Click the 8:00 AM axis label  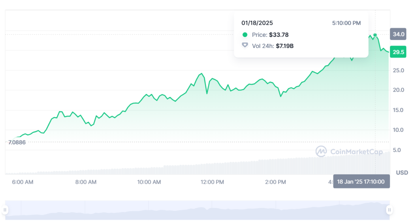tap(86, 182)
